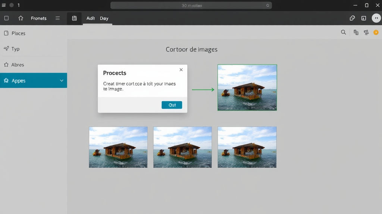The image size is (382, 214).
Task: Click the picture panel icon near the avatar
Action: pos(363,18)
